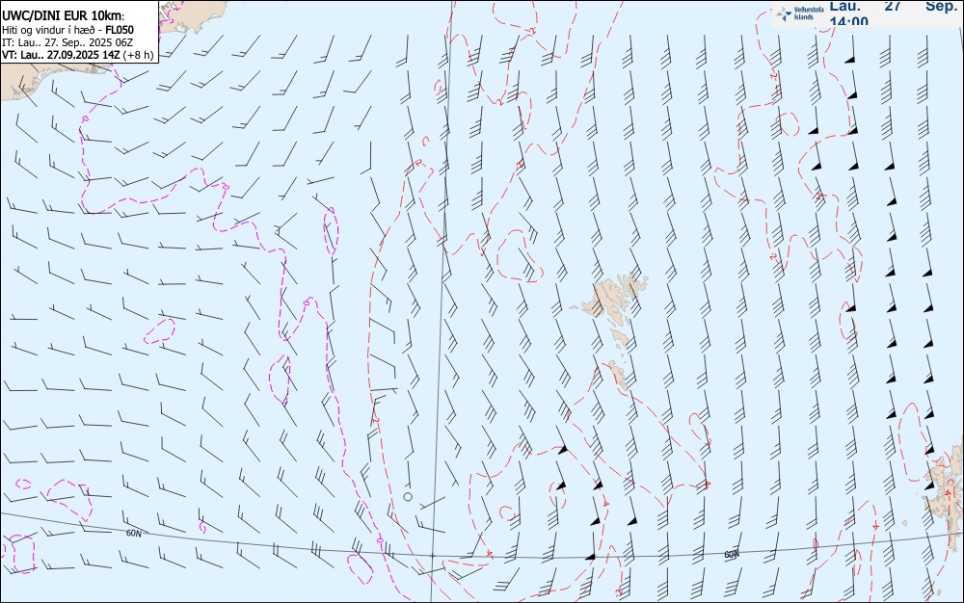Click the open circle calm-wind symbol

click(x=408, y=497)
